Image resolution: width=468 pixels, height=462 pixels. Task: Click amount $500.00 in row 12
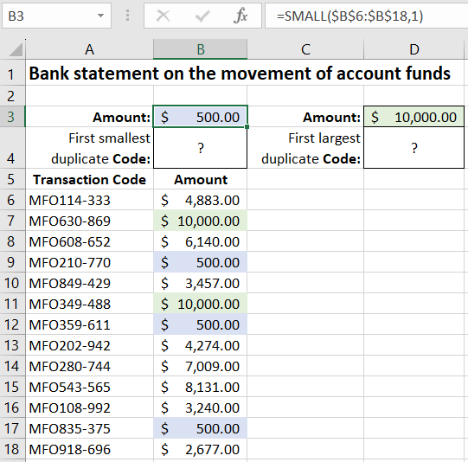[x=201, y=324]
